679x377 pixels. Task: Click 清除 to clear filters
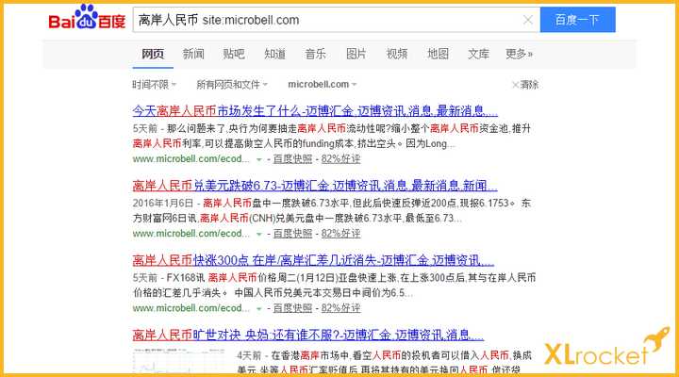[x=525, y=85]
